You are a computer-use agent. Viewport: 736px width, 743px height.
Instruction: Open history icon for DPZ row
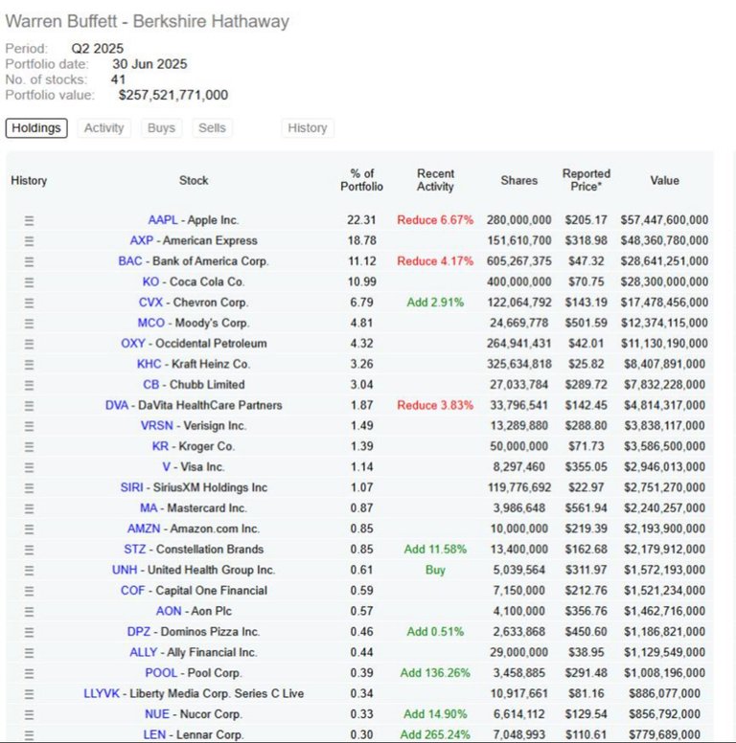pos(29,632)
